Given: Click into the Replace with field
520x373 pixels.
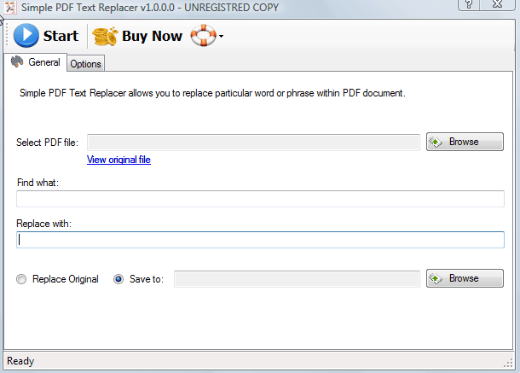Looking at the screenshot, I should click(260, 240).
